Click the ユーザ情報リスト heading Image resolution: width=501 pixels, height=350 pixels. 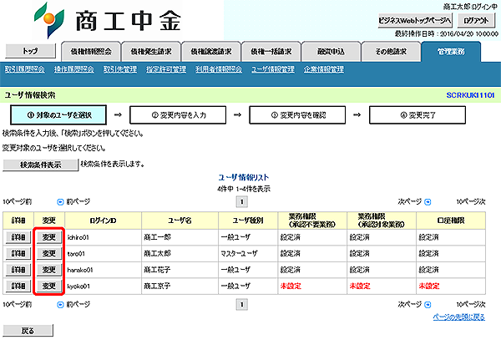click(244, 178)
